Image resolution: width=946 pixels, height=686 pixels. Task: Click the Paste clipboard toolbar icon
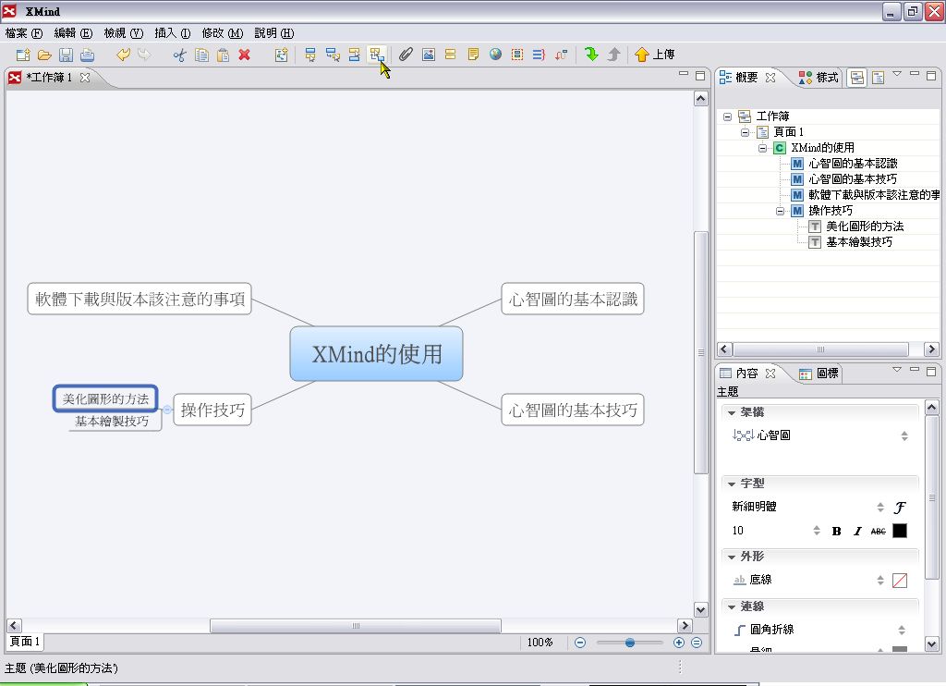point(224,55)
